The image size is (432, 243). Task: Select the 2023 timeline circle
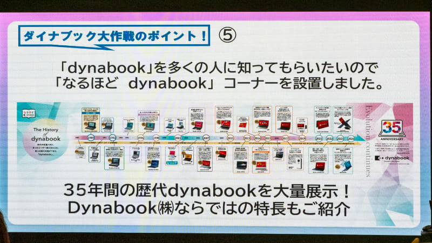tap(340, 138)
